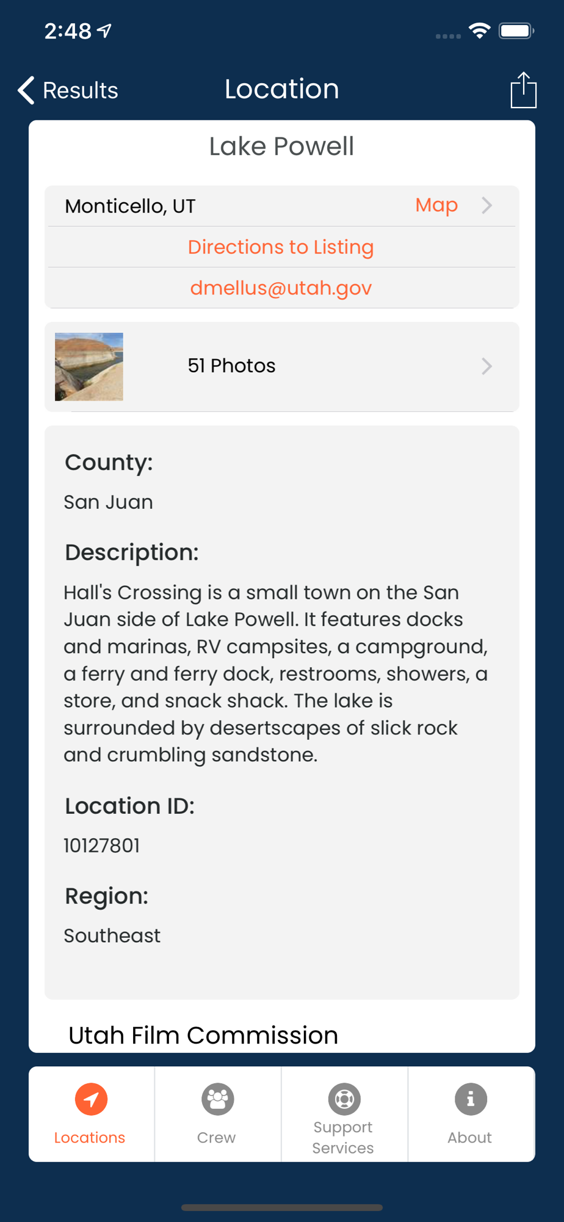Tap Directions to Listing
This screenshot has width=564, height=1222.
[281, 247]
